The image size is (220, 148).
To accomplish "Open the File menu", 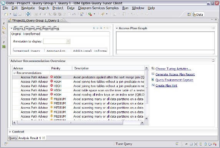I will click(x=5, y=8).
